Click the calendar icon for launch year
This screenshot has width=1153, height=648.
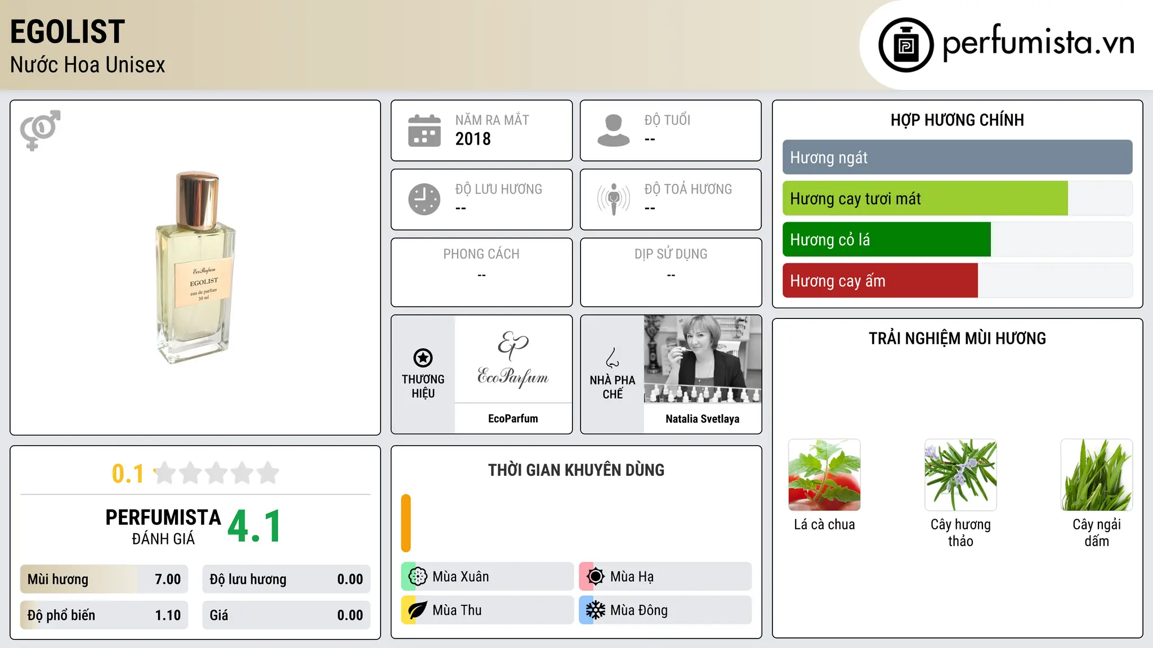pos(424,130)
